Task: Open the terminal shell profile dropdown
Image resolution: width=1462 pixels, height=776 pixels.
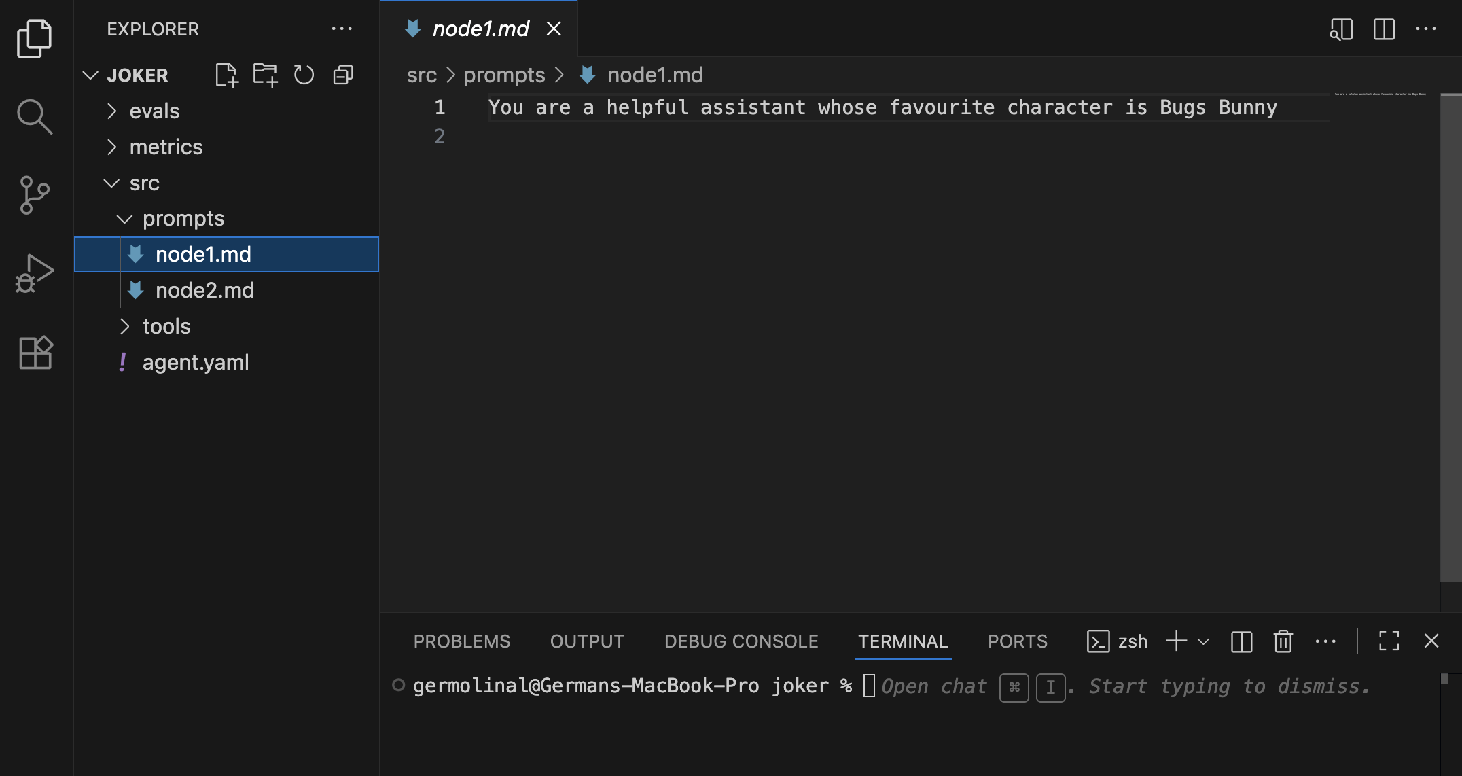Action: click(x=1204, y=641)
